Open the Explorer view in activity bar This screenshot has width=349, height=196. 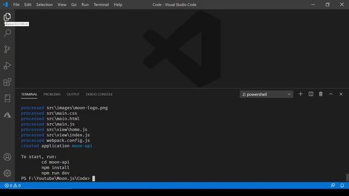click(x=7, y=17)
